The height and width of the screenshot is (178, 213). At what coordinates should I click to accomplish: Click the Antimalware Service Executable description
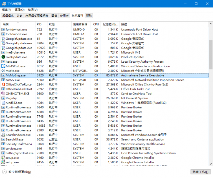coord(143,75)
